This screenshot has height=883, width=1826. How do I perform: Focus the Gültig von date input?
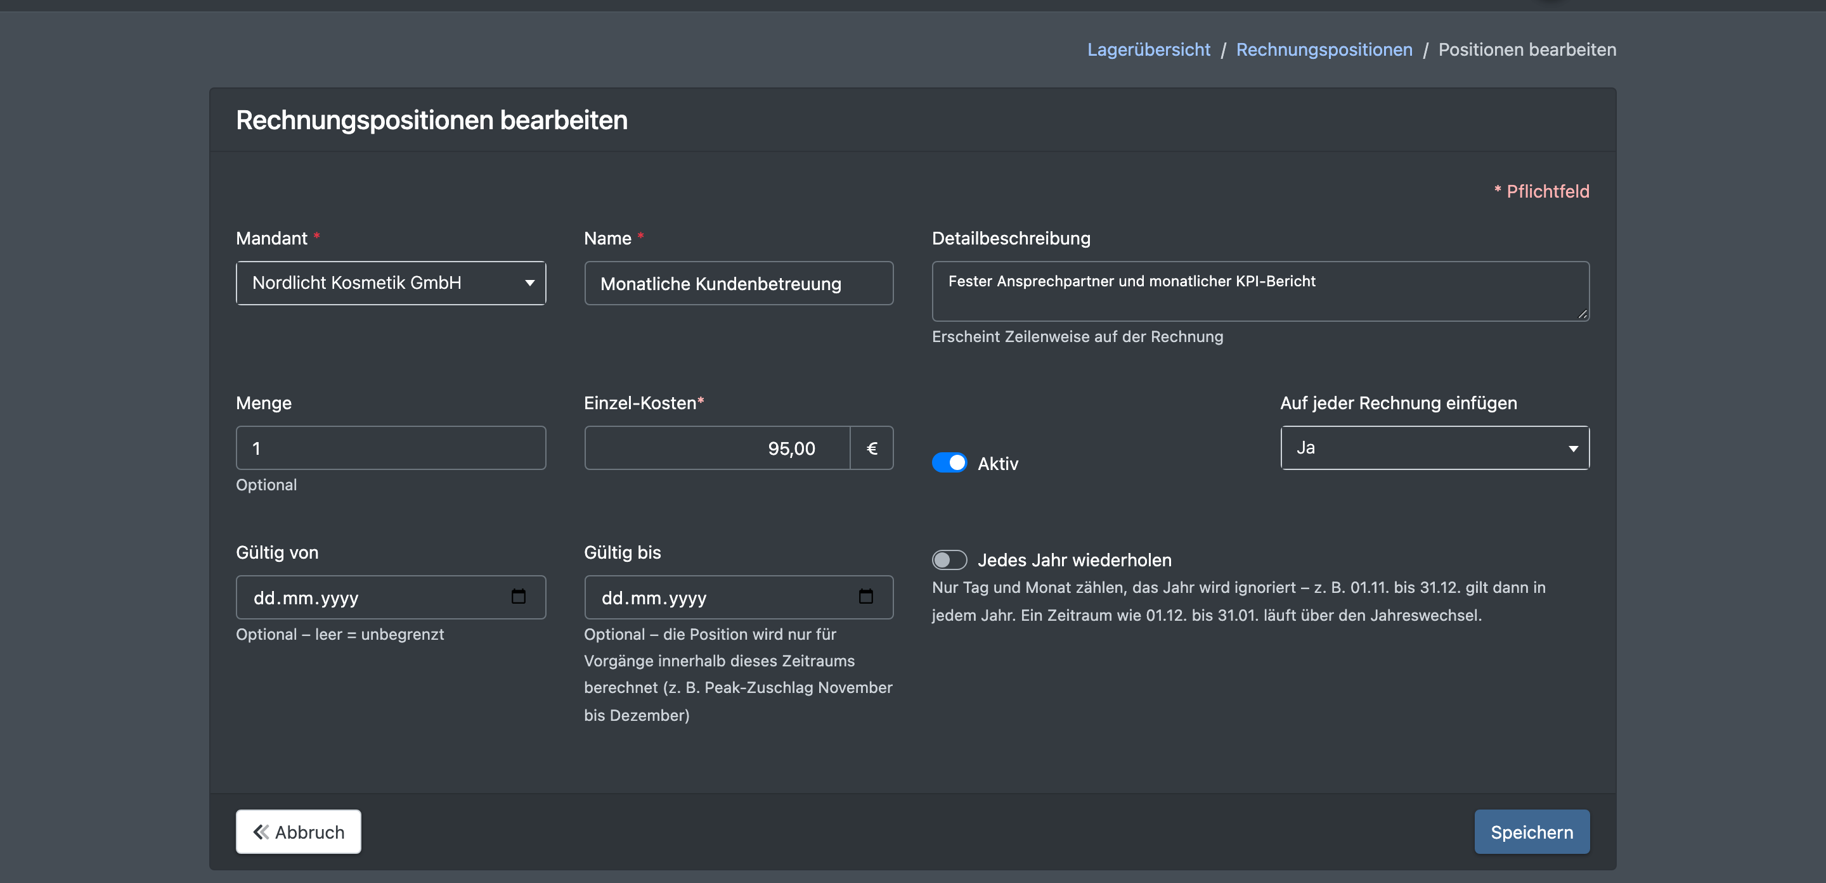[391, 597]
